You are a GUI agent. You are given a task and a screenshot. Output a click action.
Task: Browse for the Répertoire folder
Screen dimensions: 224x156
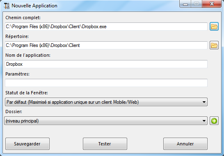pyautogui.click(x=214, y=45)
